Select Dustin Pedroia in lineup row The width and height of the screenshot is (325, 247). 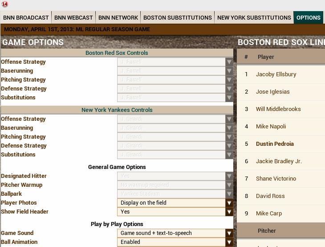point(275,144)
